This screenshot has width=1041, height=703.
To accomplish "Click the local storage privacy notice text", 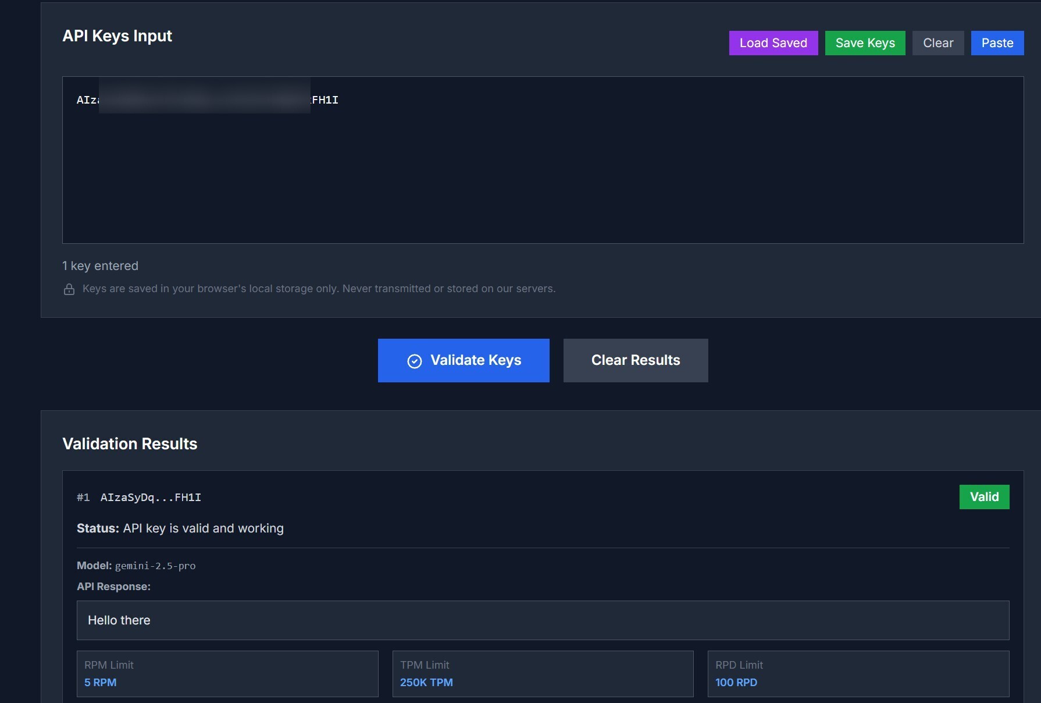I will [x=319, y=289].
